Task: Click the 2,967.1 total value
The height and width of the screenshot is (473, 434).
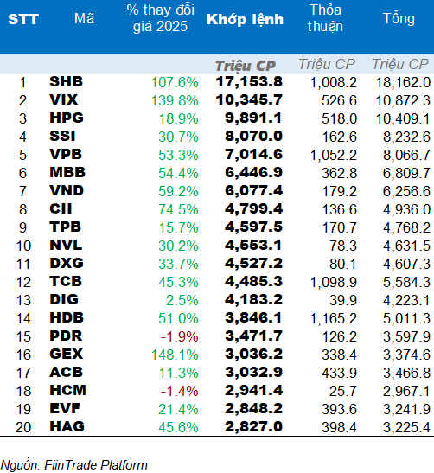Action: [407, 392]
